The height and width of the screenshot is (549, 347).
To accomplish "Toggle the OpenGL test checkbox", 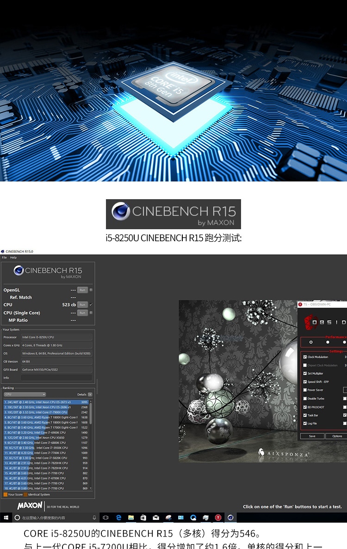I will (91, 290).
